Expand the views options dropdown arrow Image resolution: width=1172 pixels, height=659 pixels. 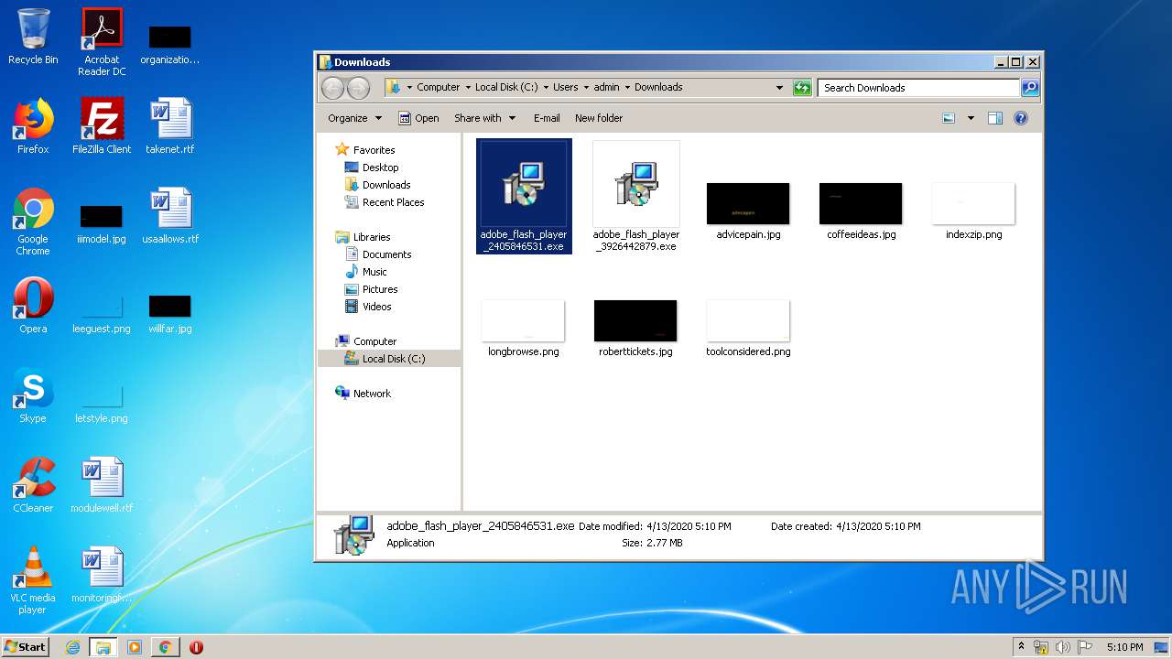pyautogui.click(x=971, y=118)
